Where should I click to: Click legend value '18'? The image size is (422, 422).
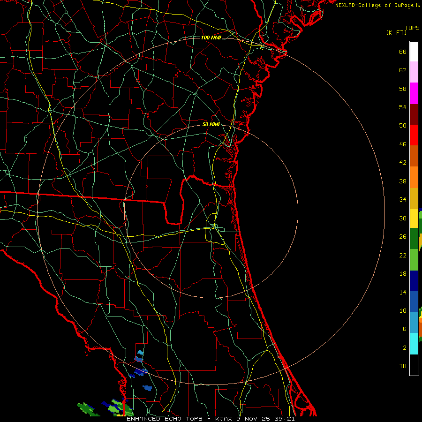tap(403, 274)
